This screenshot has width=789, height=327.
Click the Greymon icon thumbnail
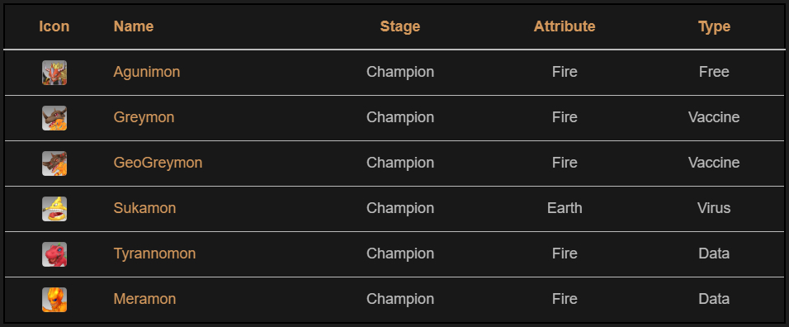54,118
